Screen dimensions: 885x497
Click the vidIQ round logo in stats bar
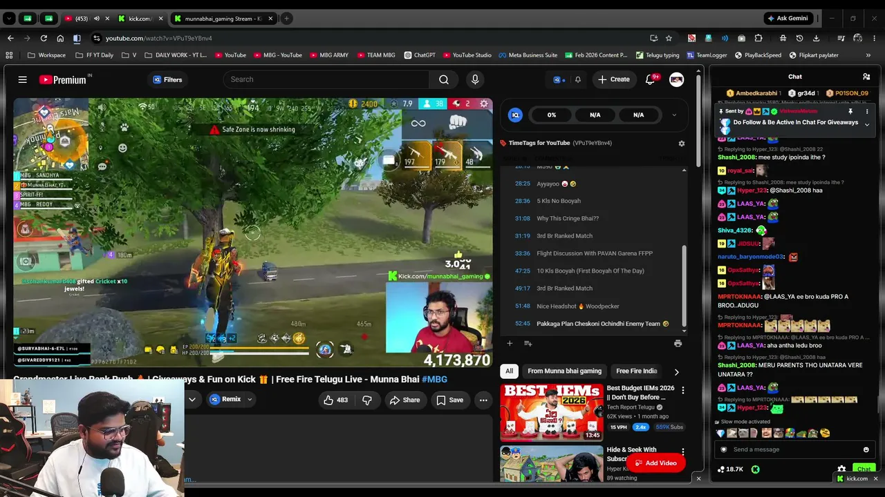(515, 115)
